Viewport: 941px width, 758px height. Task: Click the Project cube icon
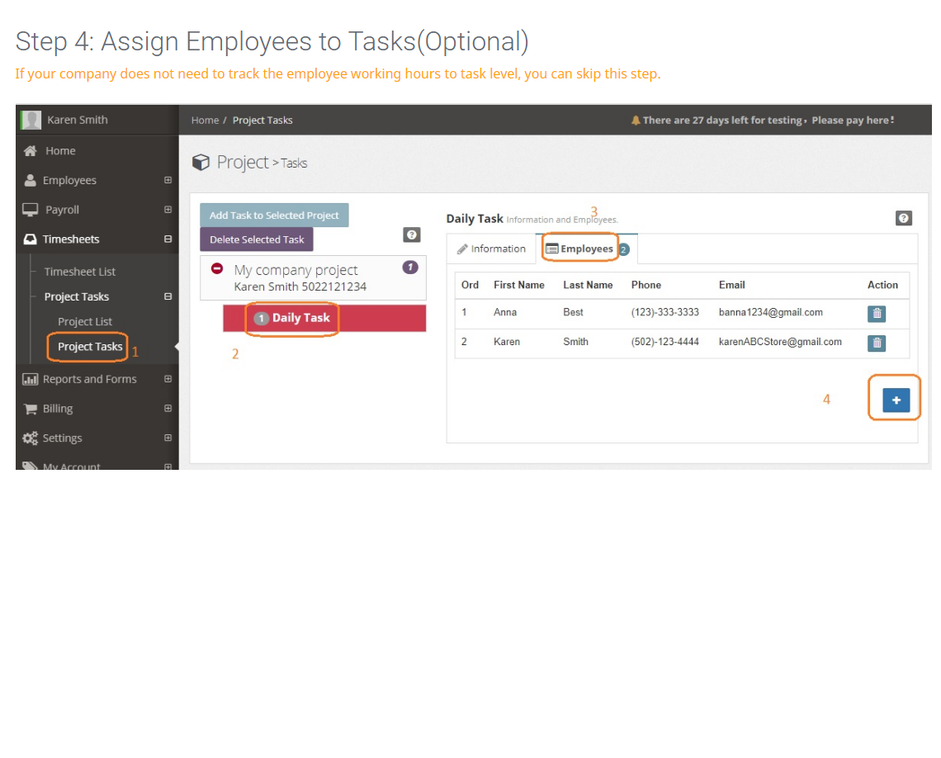click(201, 162)
